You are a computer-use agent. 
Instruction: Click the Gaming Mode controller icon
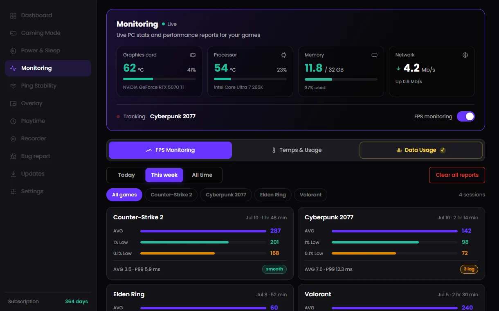(13, 33)
